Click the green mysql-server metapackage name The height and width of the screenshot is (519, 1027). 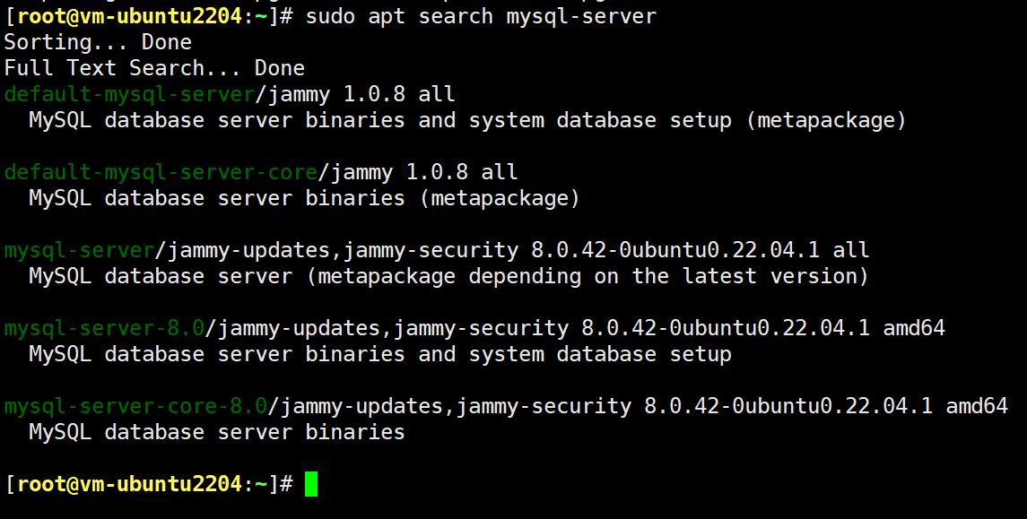coord(79,250)
